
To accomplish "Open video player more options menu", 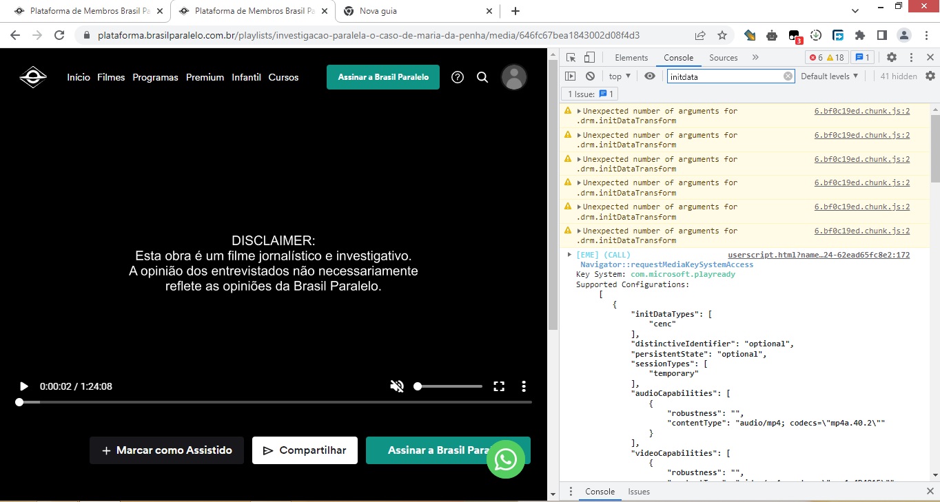I will tap(524, 386).
